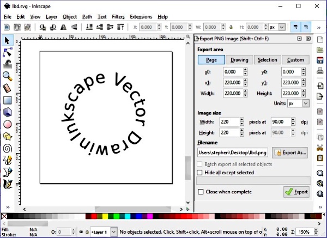Select the freehand pencil tool

pyautogui.click(x=8, y=161)
